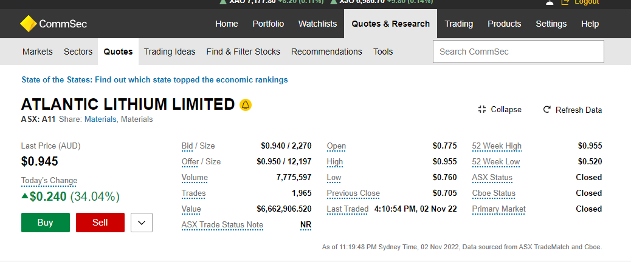Open the dropdown next to Sell button

point(142,223)
